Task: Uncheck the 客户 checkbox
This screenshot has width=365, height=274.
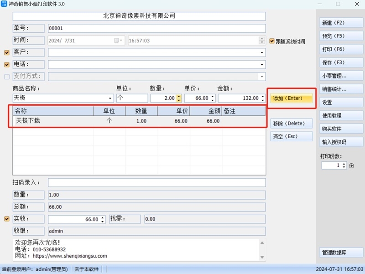Action: (x=7, y=52)
